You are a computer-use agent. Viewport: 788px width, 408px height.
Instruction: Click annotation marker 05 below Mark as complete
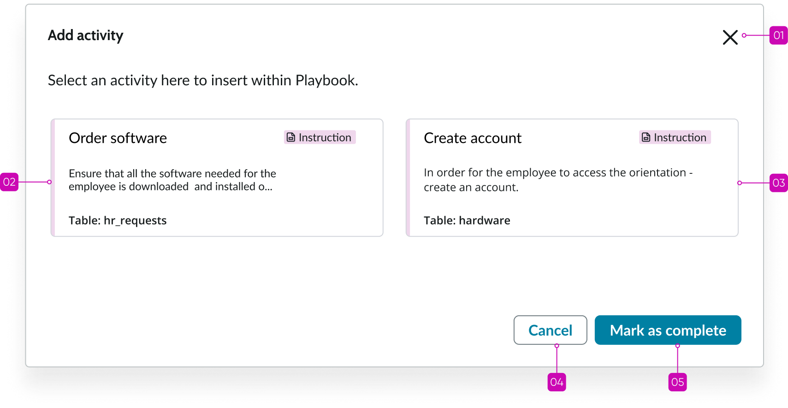point(677,382)
